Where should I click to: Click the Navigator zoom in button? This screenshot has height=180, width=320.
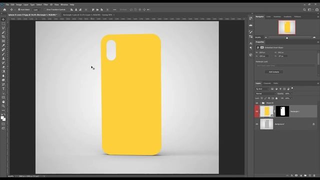click(x=314, y=37)
